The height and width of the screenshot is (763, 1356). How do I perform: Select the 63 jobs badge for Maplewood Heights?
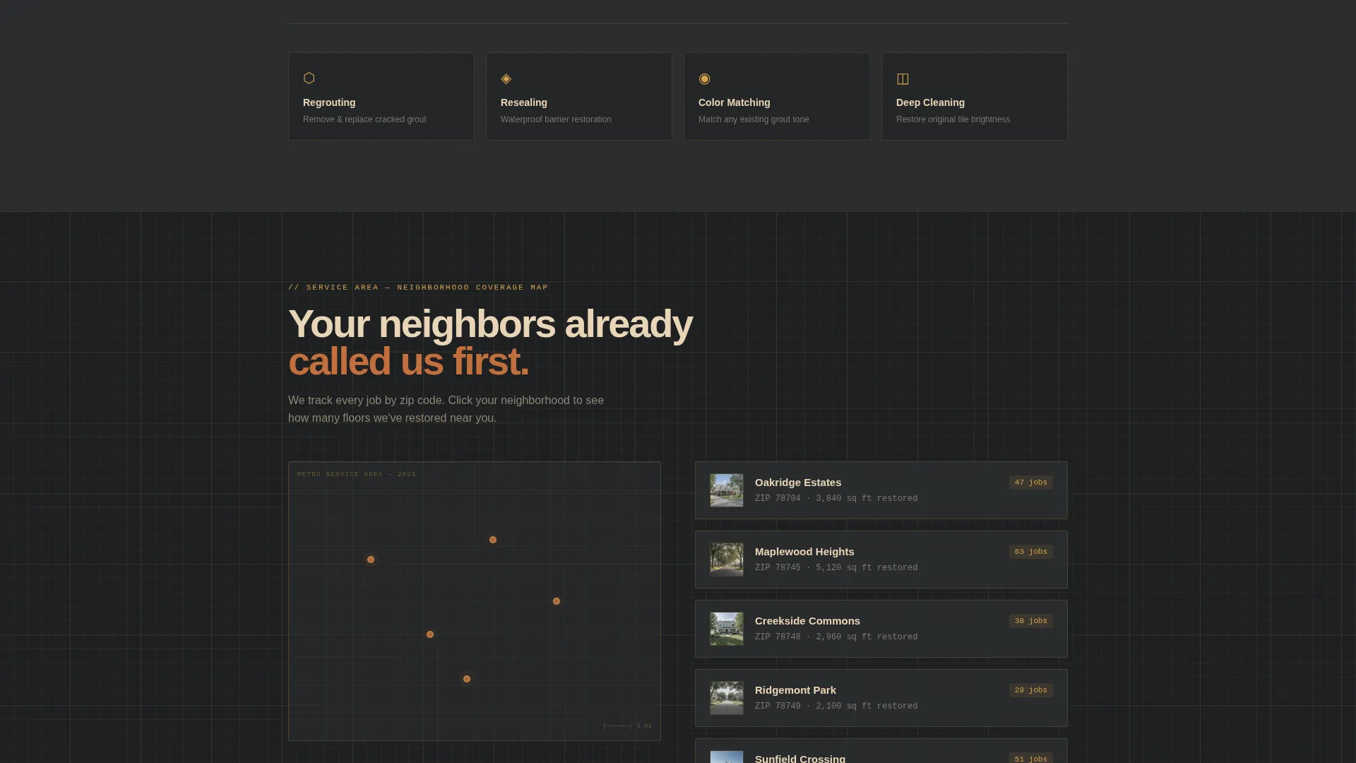pyautogui.click(x=1031, y=552)
